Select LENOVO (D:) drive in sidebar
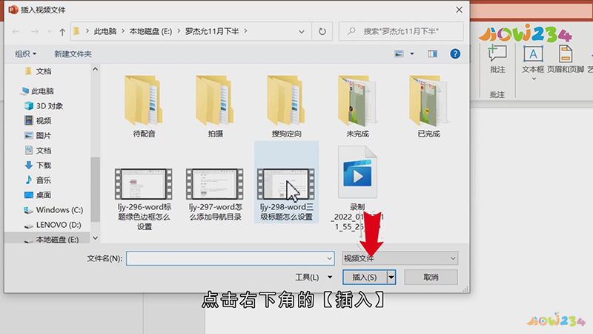 53,225
